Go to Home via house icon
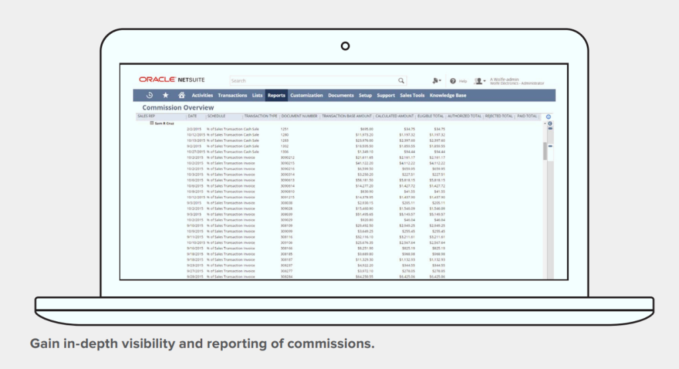The height and width of the screenshot is (369, 679). click(182, 95)
